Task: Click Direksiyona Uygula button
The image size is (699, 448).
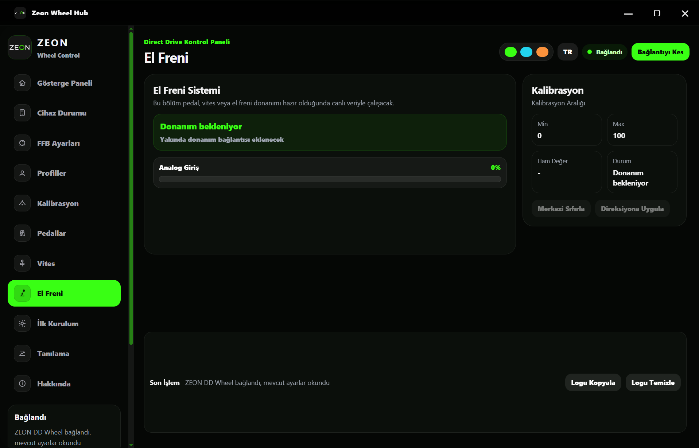Action: coord(632,209)
